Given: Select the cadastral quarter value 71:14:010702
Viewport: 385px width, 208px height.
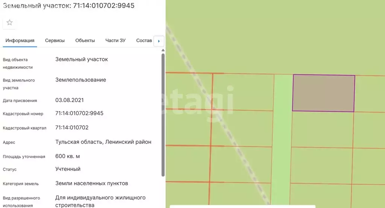Looking at the screenshot, I should (72, 128).
